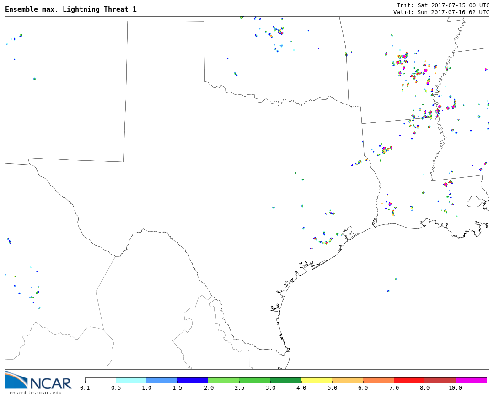This screenshot has height=398, width=494.
Task: Choose the dark green swatch 3.0–4.0
Action: coord(285,380)
